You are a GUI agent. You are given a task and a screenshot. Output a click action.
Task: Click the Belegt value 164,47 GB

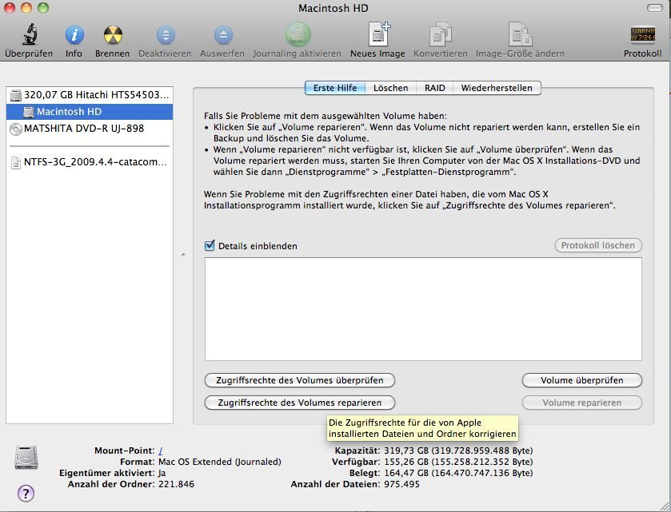[458, 473]
